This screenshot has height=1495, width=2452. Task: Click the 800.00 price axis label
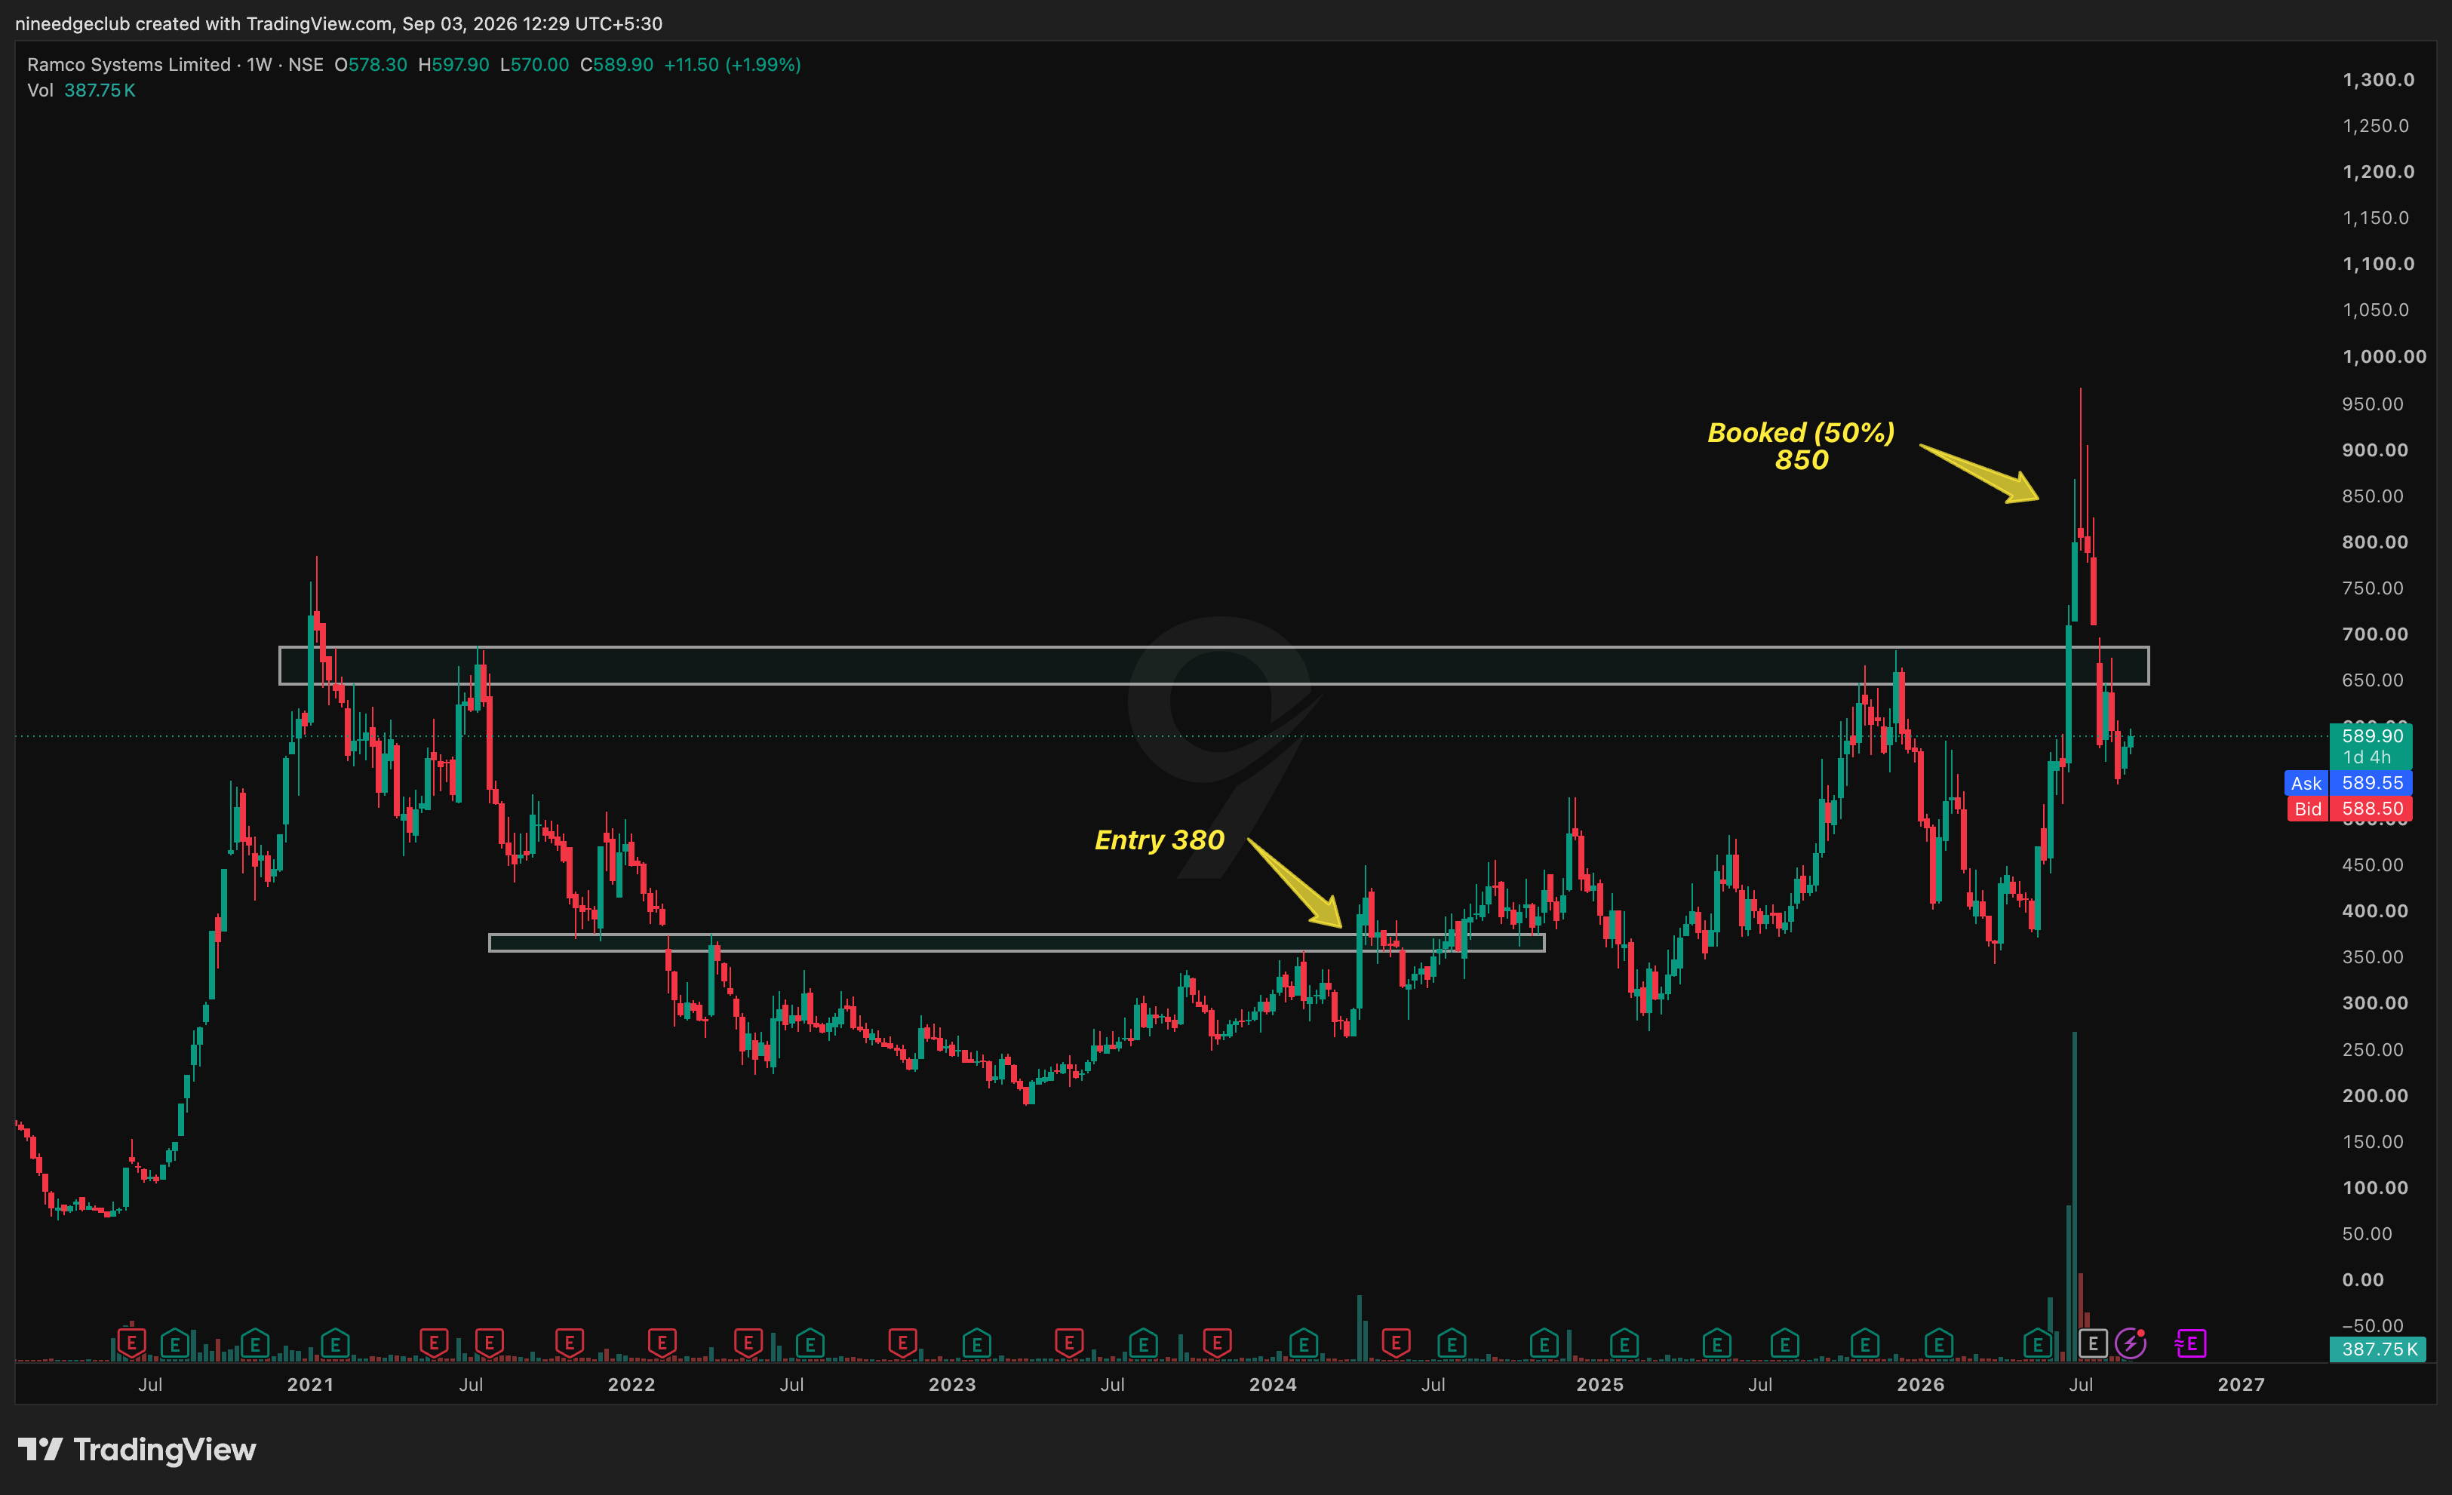[2375, 542]
